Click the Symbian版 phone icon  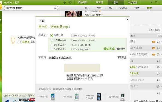coord(123,97)
